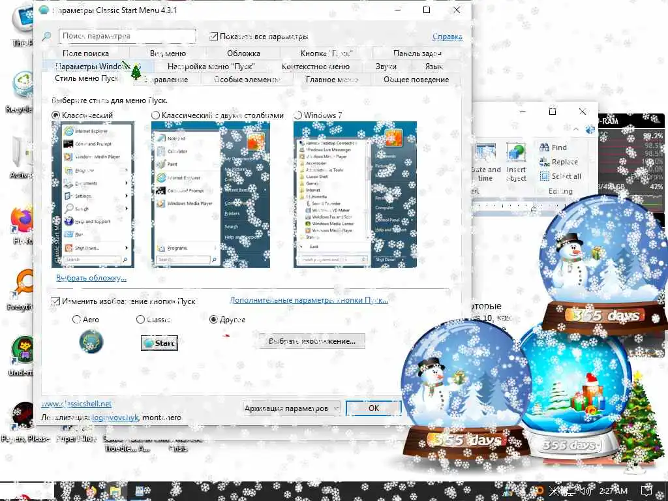
Task: Toggle 'Изменить изображение кнопки Пуск' checkbox
Action: (55, 301)
